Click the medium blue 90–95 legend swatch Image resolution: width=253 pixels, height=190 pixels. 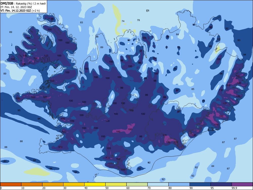coord(200,184)
